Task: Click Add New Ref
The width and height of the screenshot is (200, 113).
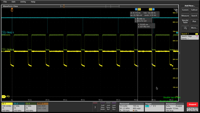Action: pyautogui.click(x=108, y=107)
